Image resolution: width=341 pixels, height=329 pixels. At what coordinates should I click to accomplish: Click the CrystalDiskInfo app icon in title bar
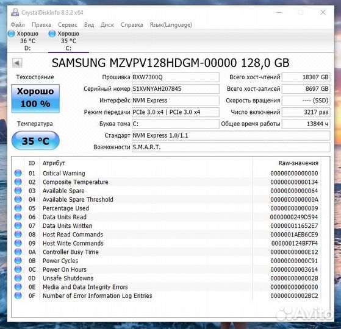[15, 12]
